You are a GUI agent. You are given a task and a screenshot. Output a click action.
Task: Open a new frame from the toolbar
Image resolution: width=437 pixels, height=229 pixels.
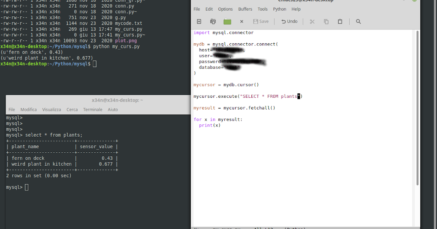(x=213, y=21)
